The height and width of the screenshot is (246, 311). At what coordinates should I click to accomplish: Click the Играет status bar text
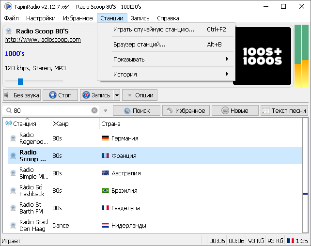pyautogui.click(x=11, y=241)
